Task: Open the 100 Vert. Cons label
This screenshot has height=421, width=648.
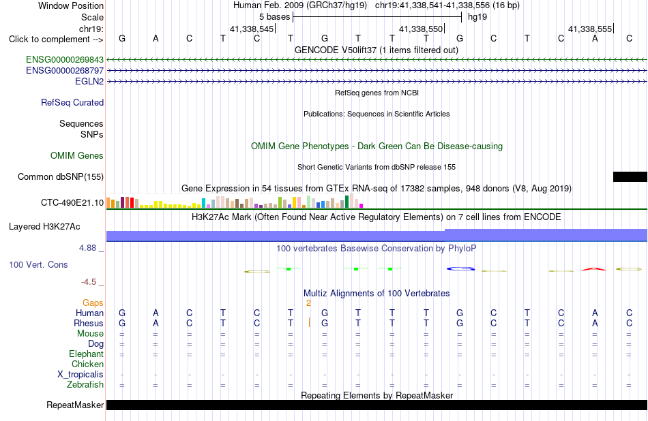Action: (x=38, y=264)
